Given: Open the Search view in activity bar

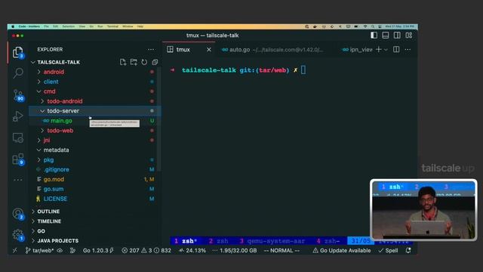Looking at the screenshot, I should (18, 73).
